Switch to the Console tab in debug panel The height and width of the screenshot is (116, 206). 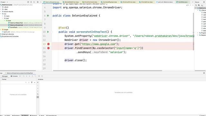pos(14,76)
